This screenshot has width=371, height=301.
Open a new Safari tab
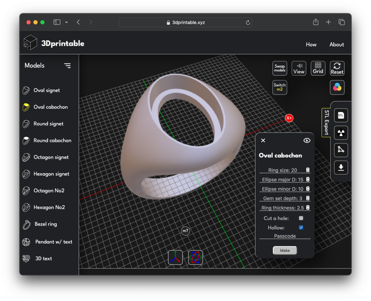coord(329,22)
